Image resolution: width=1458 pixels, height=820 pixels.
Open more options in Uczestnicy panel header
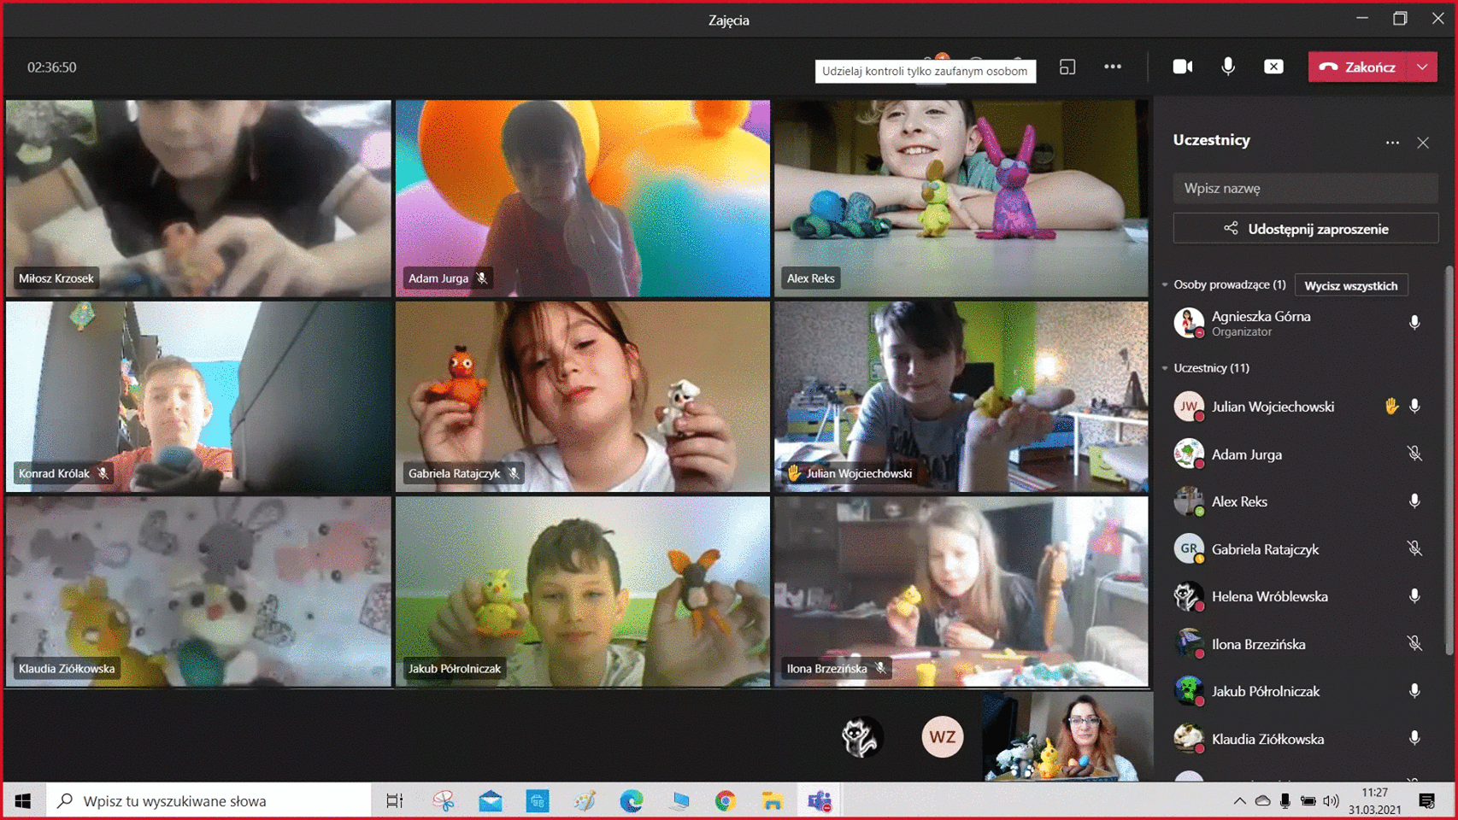click(x=1392, y=143)
